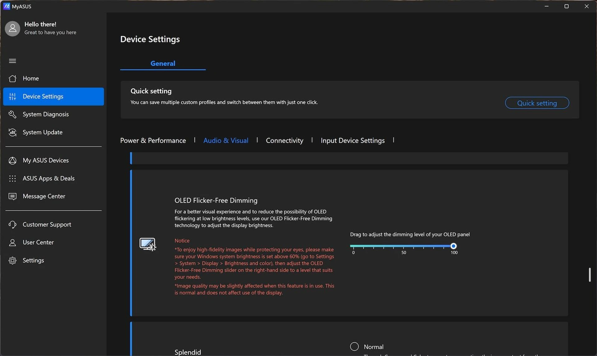Screen dimensions: 597x356
Task: Set OLED dimming slider to 0 mark
Action: pyautogui.click(x=353, y=246)
